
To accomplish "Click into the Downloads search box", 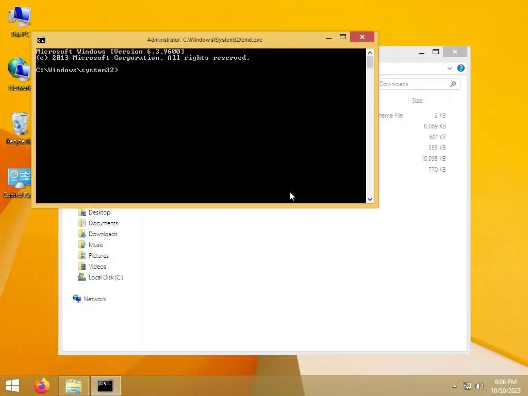I will click(419, 84).
